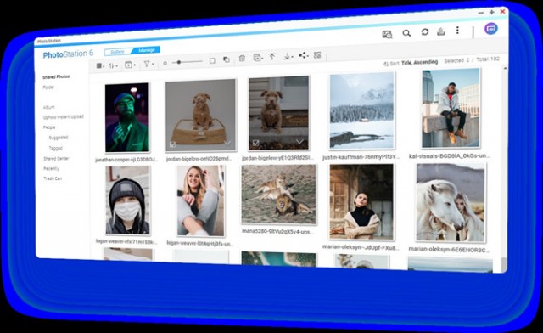Select Trash Can in sidebar
The width and height of the screenshot is (543, 333).
(53, 178)
